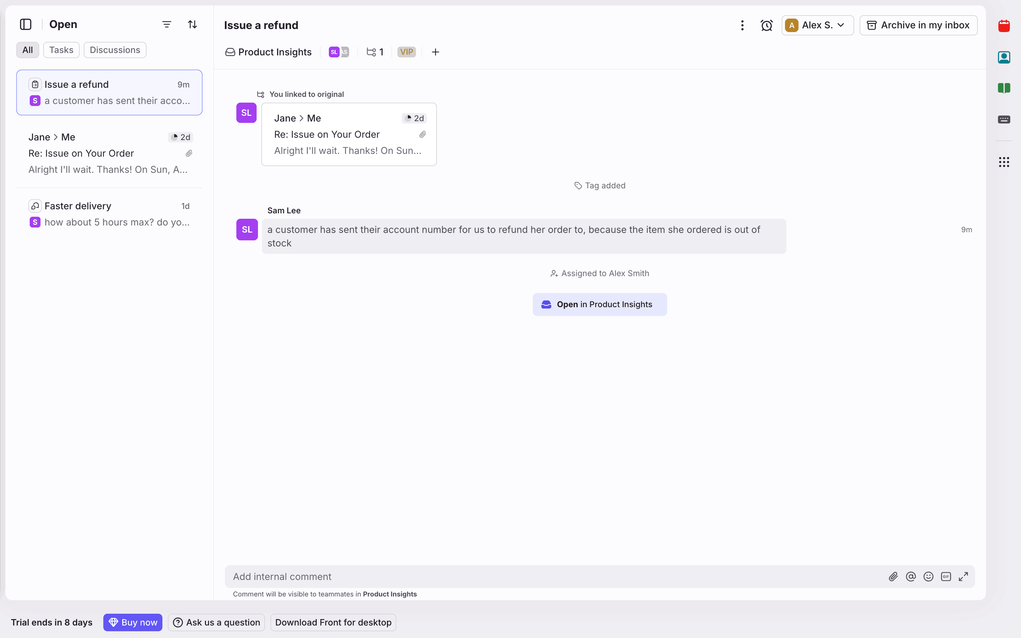Open the Faster delivery conversation
The image size is (1021, 638).
tap(109, 214)
